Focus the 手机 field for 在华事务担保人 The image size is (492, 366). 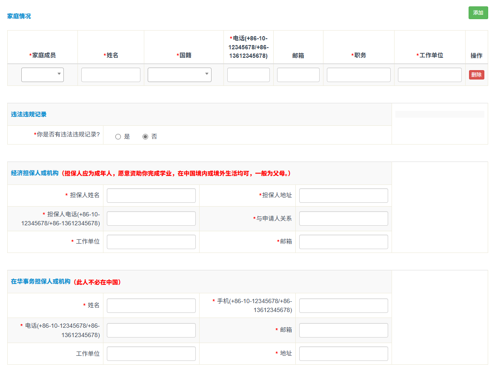point(343,306)
